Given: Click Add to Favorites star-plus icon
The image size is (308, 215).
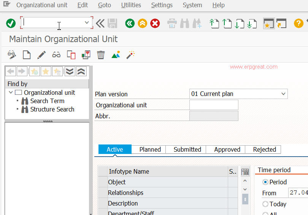Looking at the screenshot, I should pos(35,71).
